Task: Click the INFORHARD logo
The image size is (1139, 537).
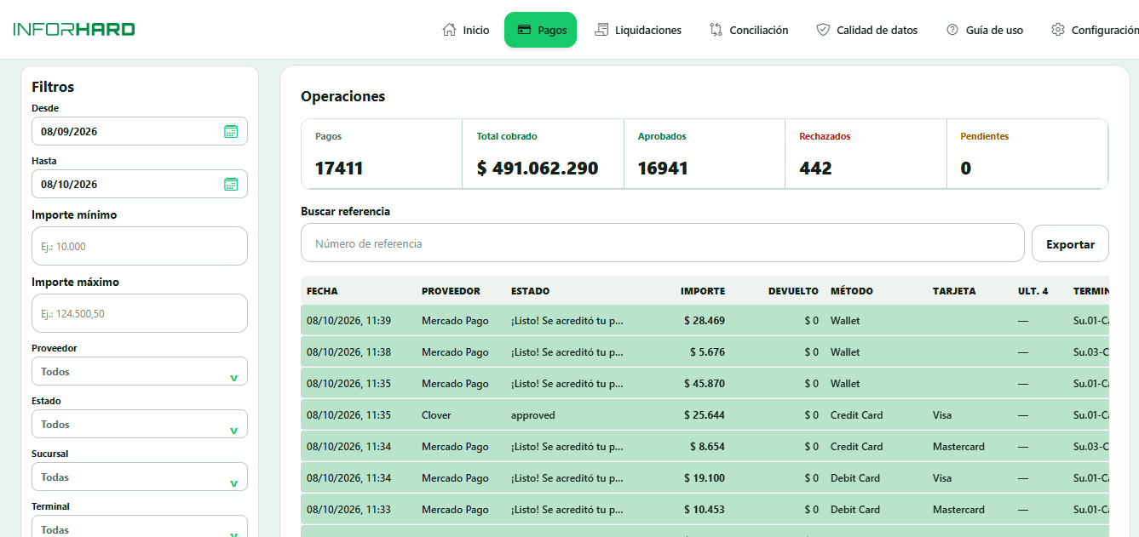Action: pos(74,30)
